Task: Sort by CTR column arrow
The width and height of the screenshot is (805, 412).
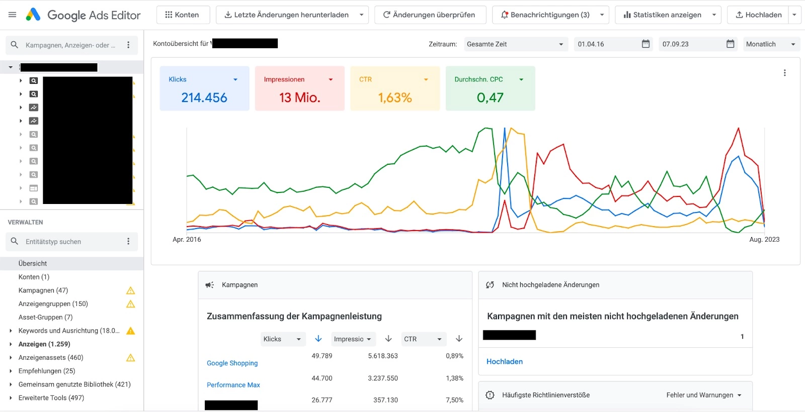Action: point(459,339)
